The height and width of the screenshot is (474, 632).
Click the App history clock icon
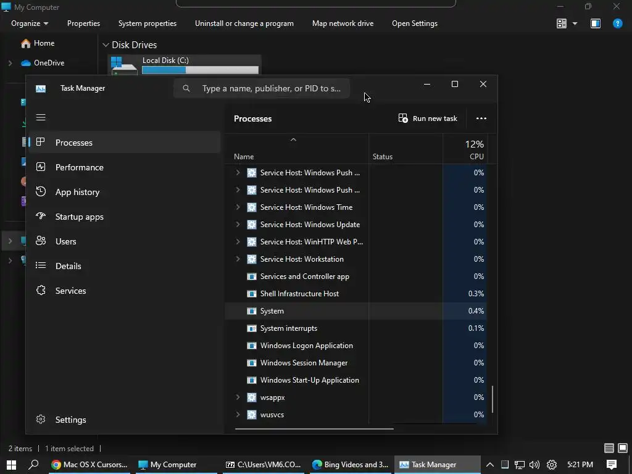click(x=41, y=191)
